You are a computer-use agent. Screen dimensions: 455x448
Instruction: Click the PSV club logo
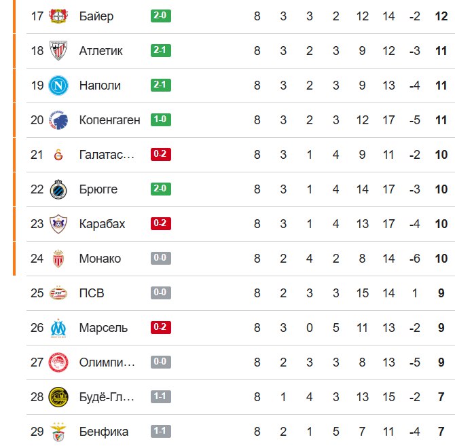pos(58,293)
